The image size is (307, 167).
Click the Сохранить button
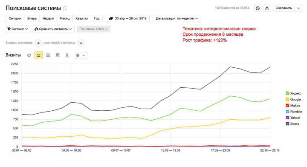(284, 8)
